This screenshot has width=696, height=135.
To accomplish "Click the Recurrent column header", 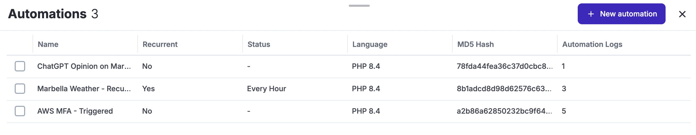I will click(160, 44).
